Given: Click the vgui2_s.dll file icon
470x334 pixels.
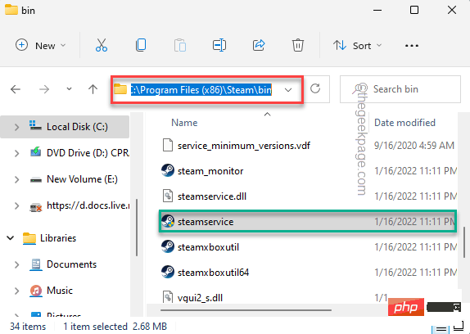Looking at the screenshot, I should pyautogui.click(x=168, y=296).
